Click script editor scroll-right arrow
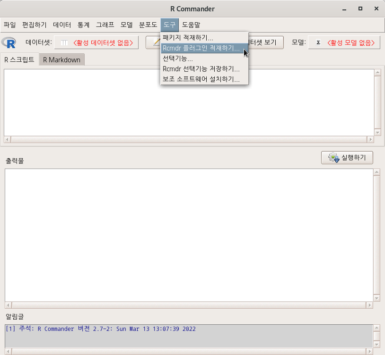 coord(370,139)
